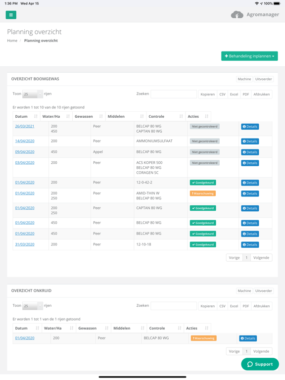Screen dimensions: 285x380
Task: Sort Boomgewas table by Acties
Action: (198, 116)
